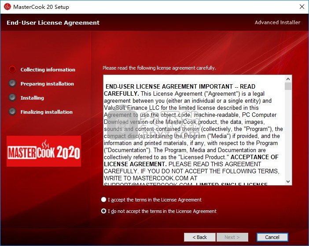
Task: Click the 'Installing' step label
Action: tap(32, 98)
